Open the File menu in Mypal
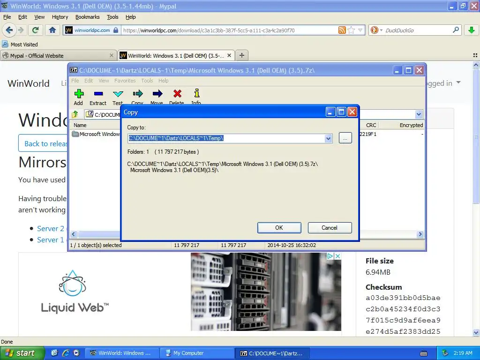The width and height of the screenshot is (480, 360). pyautogui.click(x=7, y=17)
